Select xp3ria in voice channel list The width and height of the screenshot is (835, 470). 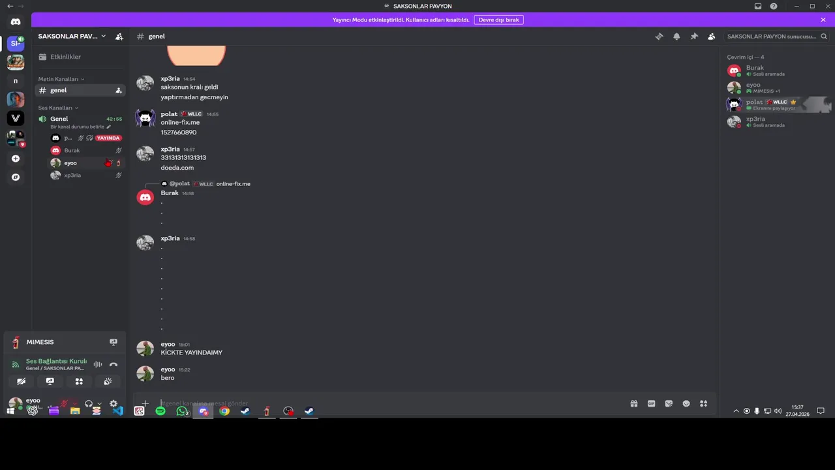(x=86, y=176)
